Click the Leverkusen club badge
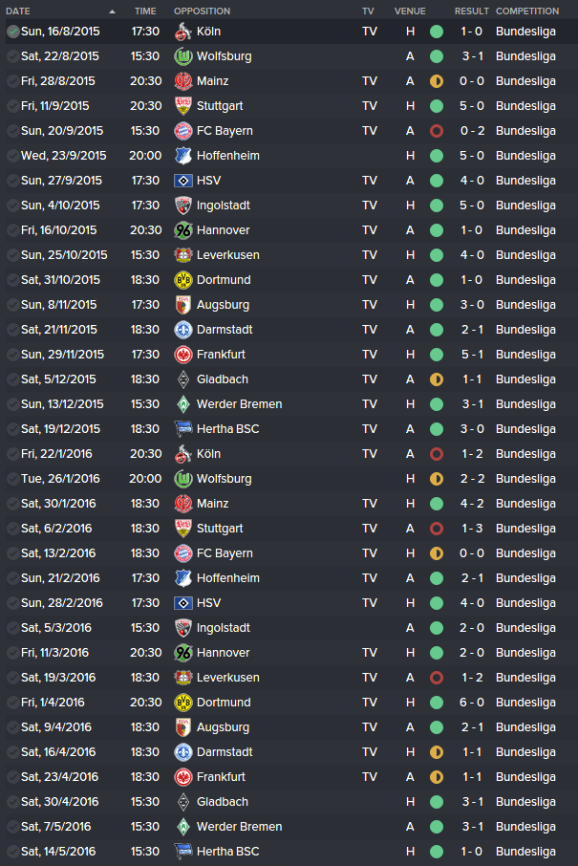The width and height of the screenshot is (578, 866). pyautogui.click(x=182, y=254)
